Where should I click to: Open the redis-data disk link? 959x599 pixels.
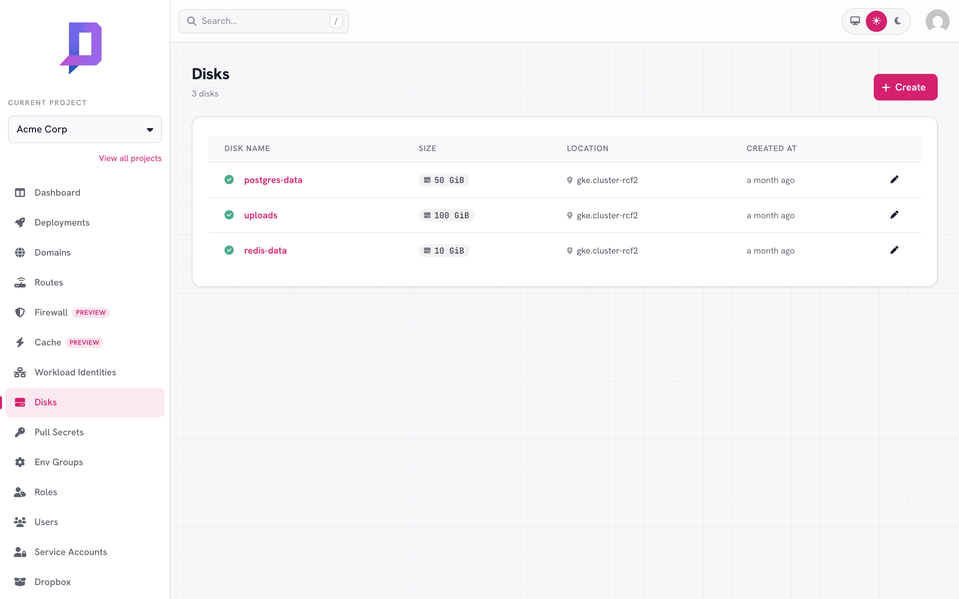tap(265, 251)
